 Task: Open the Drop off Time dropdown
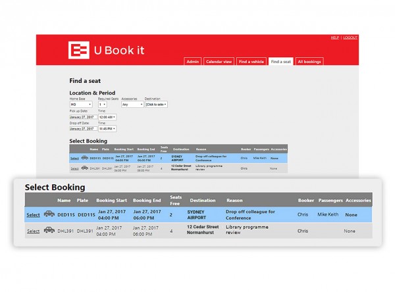tap(107, 130)
